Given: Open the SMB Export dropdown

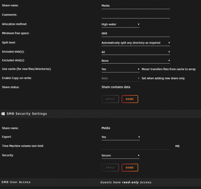Looking at the screenshot, I should click(121, 137).
